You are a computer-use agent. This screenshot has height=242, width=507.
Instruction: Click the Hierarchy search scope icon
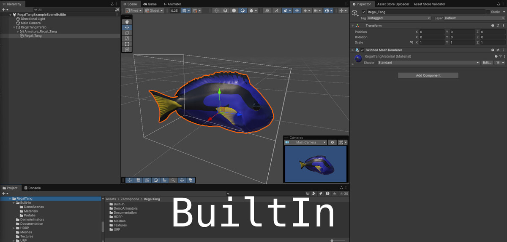pyautogui.click(x=117, y=9)
